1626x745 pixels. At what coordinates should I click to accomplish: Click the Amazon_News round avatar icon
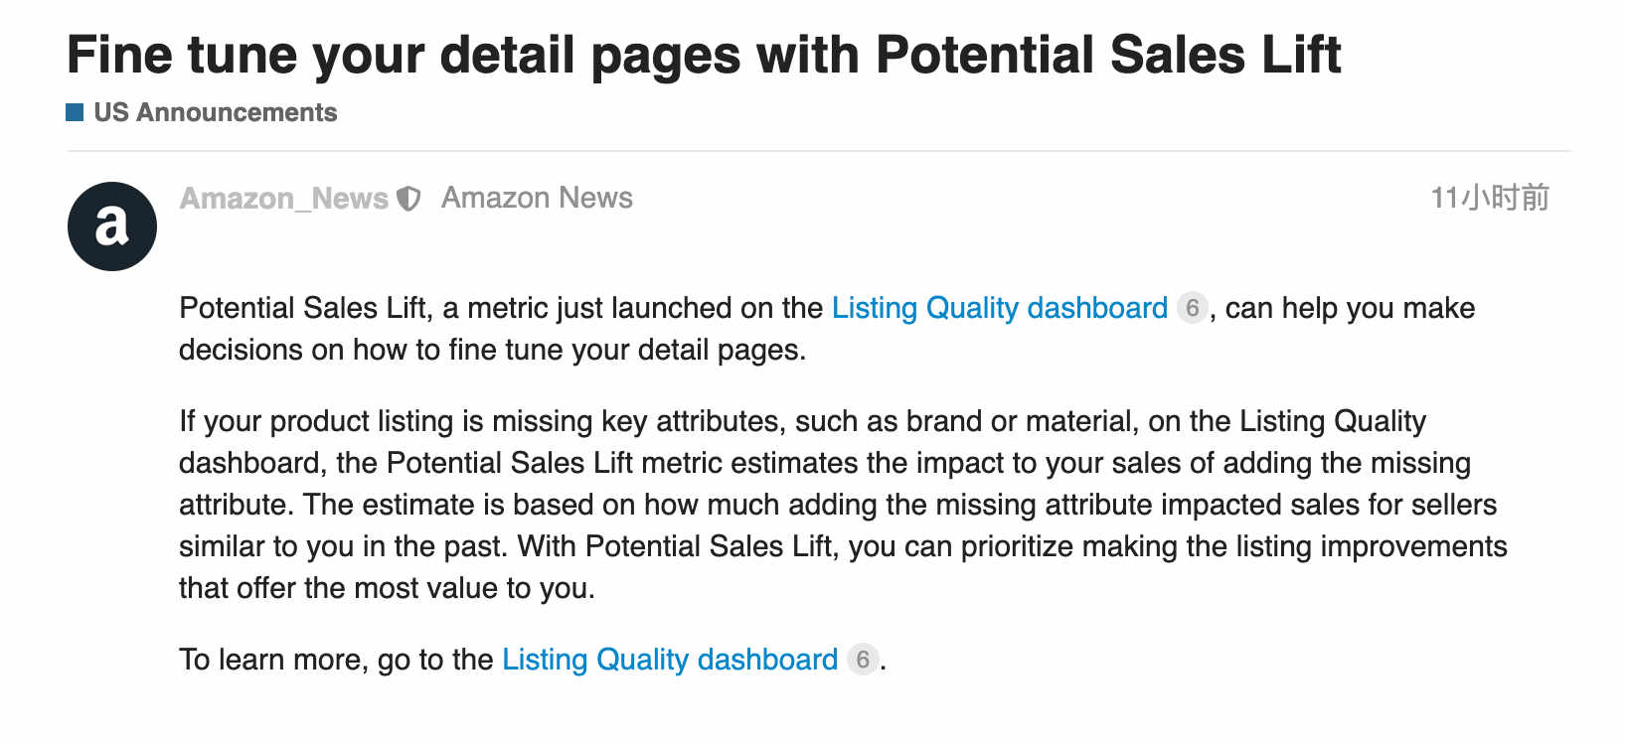point(112,226)
